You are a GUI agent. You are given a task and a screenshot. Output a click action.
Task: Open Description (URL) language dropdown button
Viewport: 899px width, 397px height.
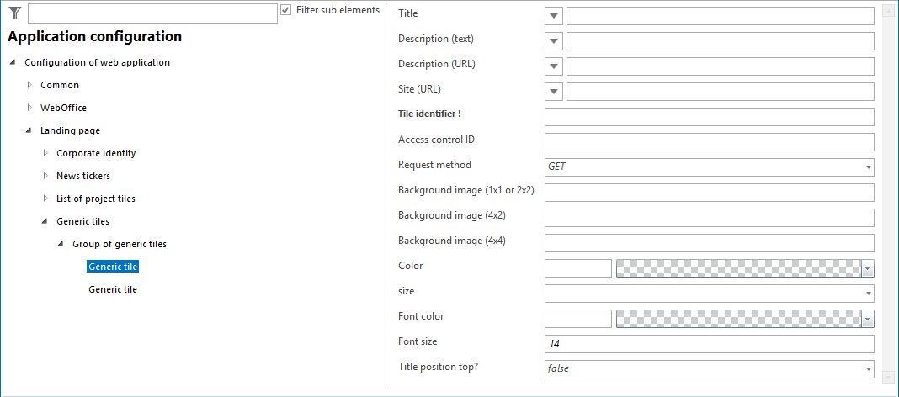click(x=554, y=66)
